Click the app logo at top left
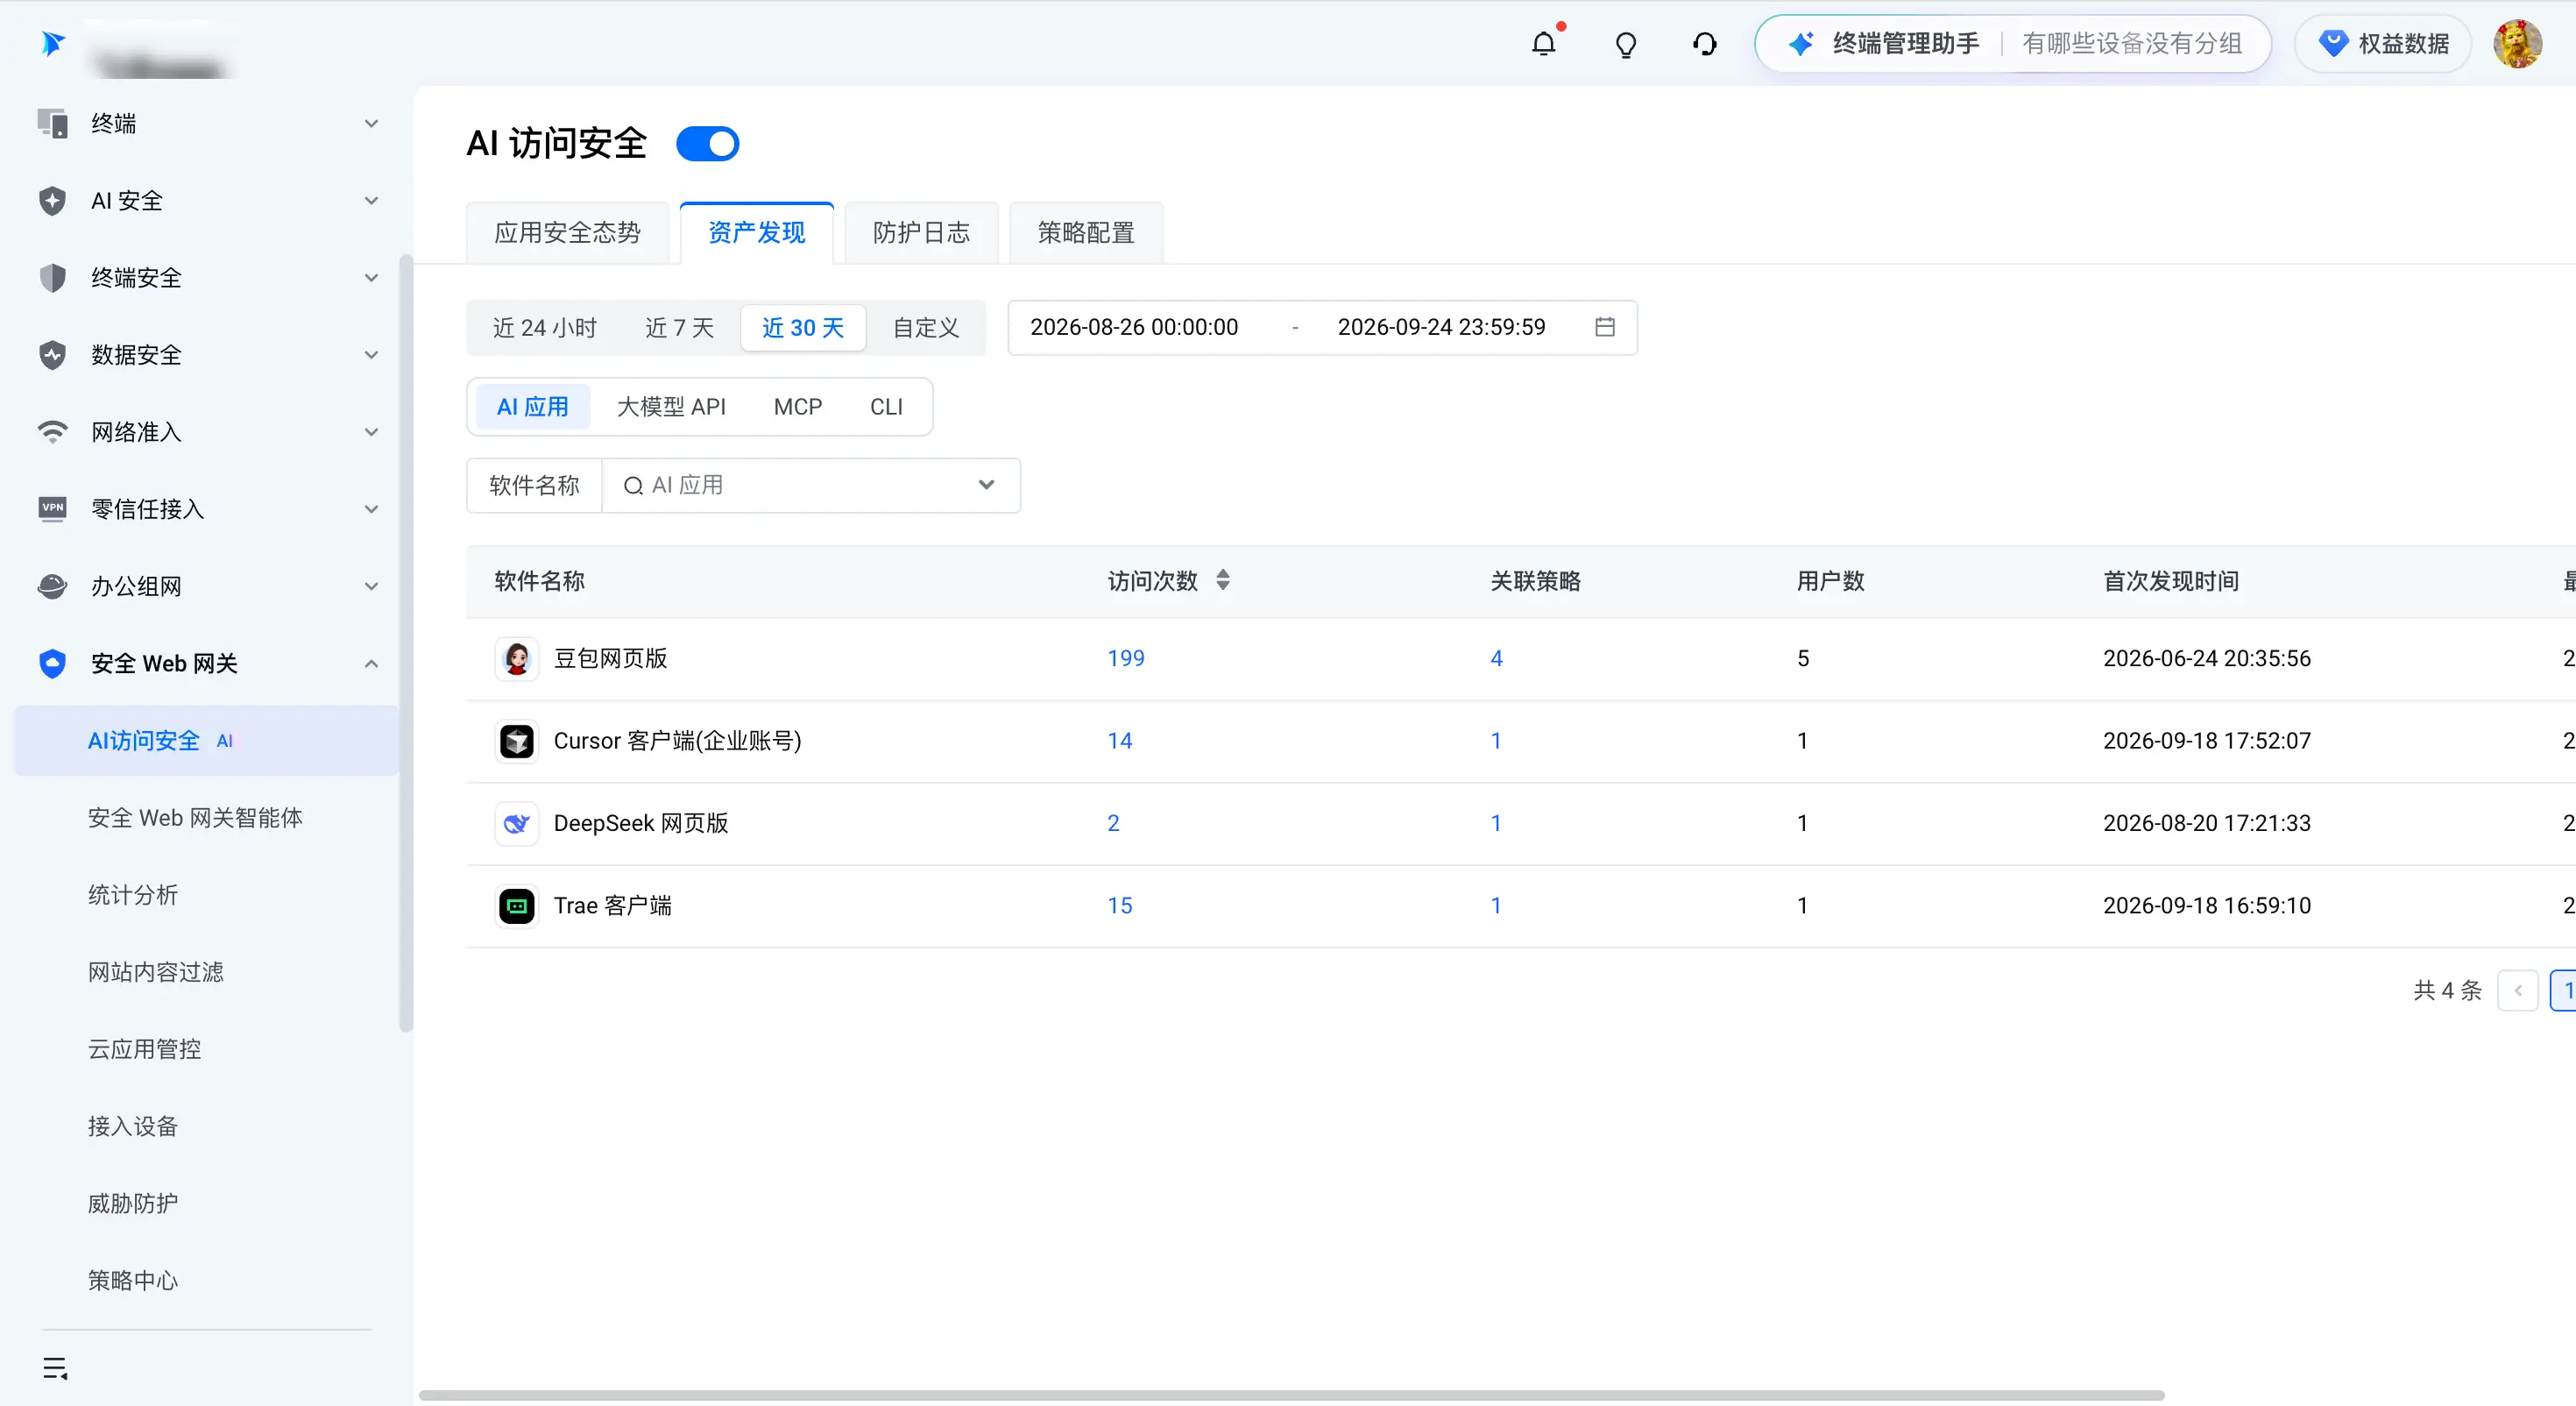This screenshot has width=2576, height=1406. (53, 43)
